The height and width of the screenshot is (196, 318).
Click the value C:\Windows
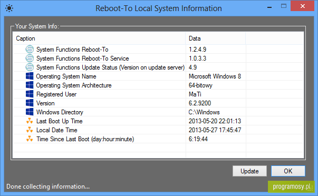pyautogui.click(x=204, y=112)
